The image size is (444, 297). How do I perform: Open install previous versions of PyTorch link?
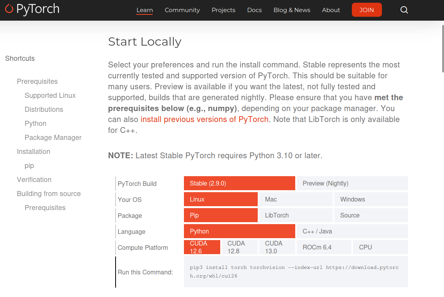pos(204,119)
